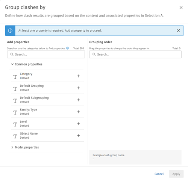This screenshot has width=188, height=180.
Task: Select the Family: Type label
Action: click(x=29, y=110)
